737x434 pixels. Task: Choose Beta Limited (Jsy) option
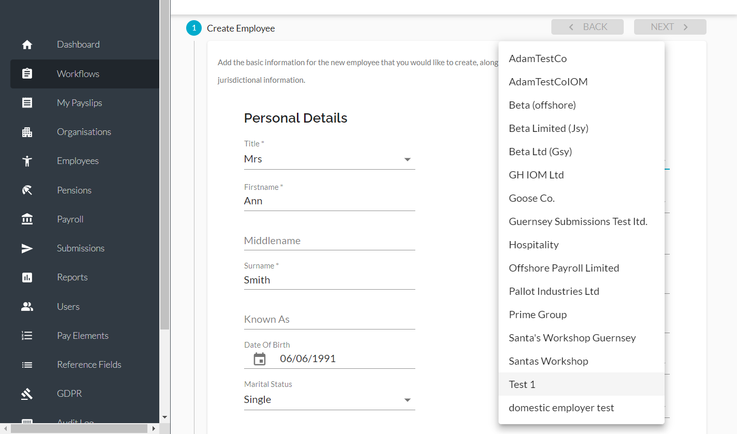(x=581, y=128)
